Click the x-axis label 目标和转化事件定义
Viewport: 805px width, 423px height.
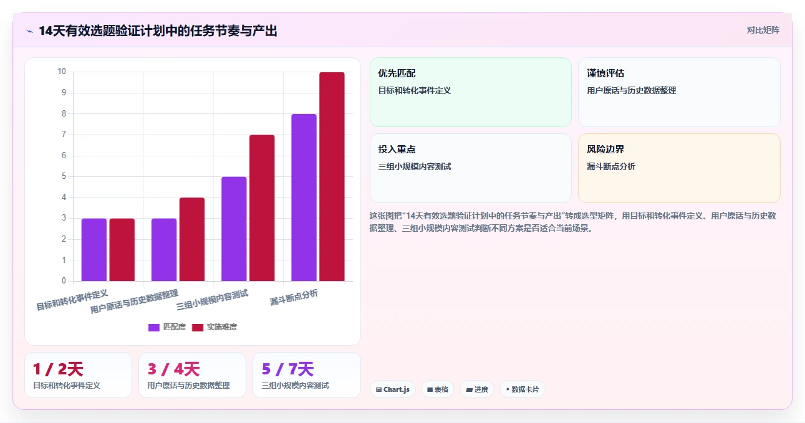point(72,300)
